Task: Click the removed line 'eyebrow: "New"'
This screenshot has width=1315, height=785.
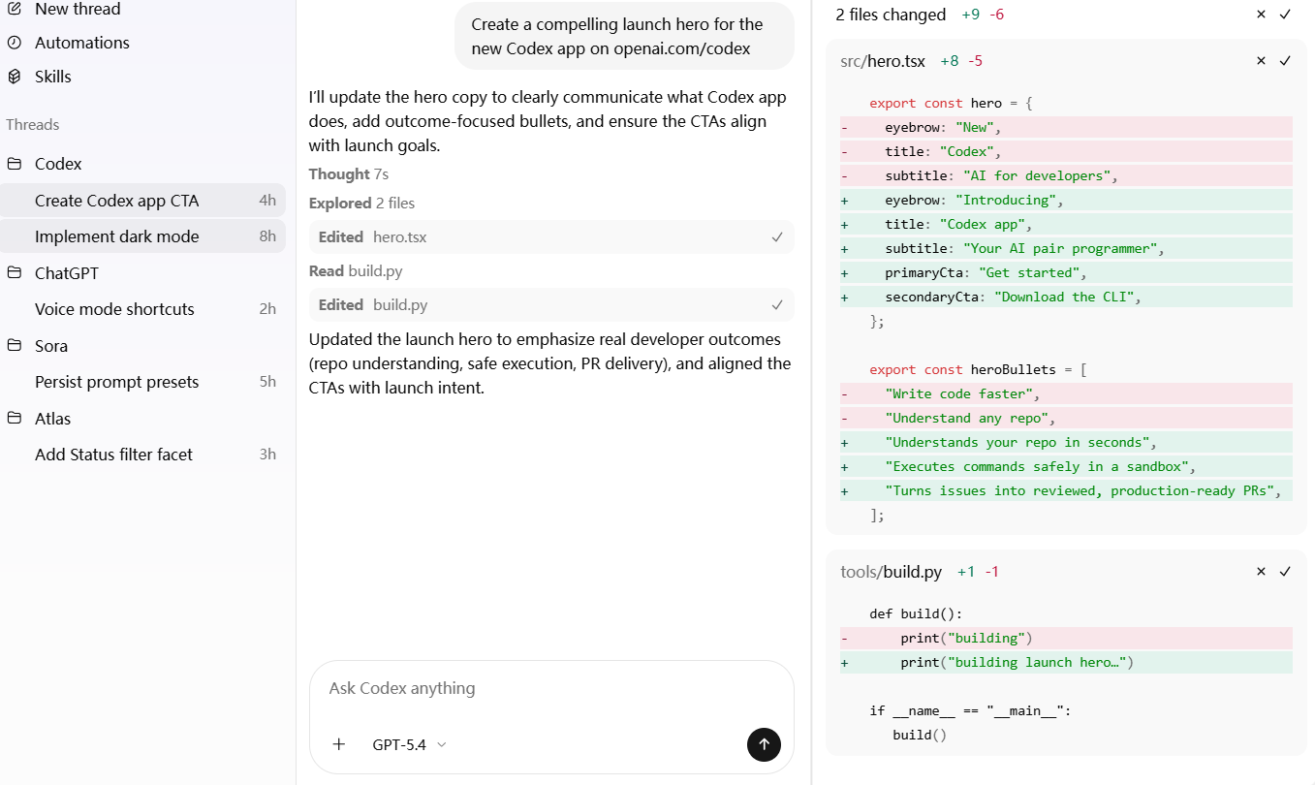Action: [x=1066, y=127]
